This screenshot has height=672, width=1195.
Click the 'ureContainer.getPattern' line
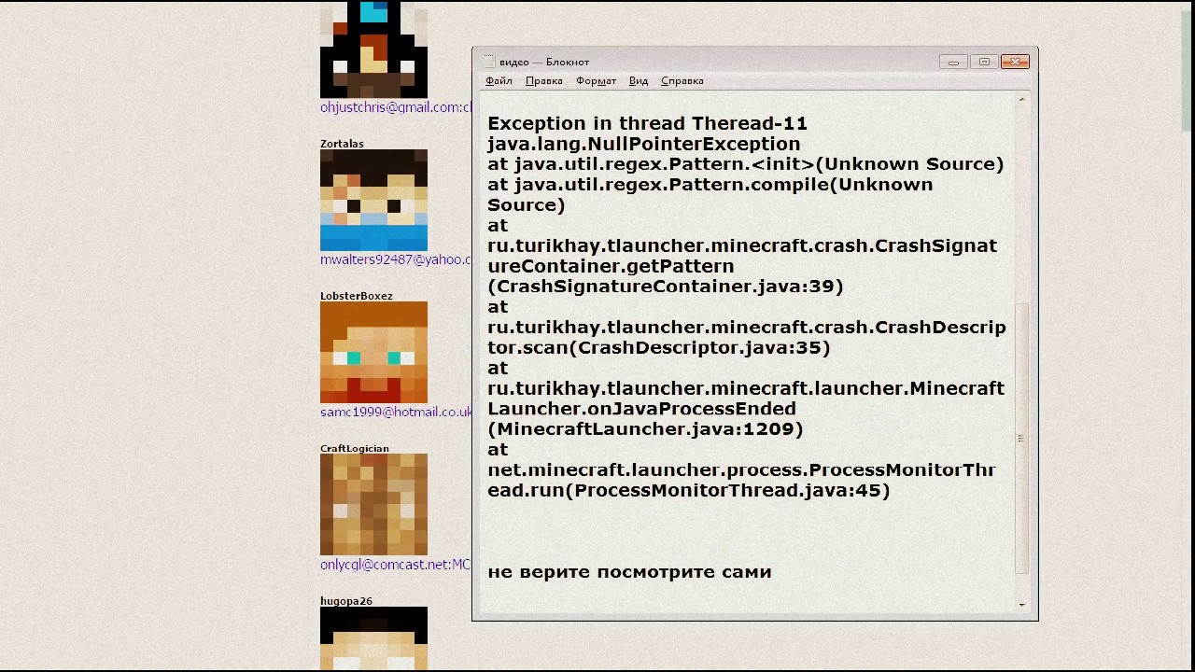[x=611, y=266]
